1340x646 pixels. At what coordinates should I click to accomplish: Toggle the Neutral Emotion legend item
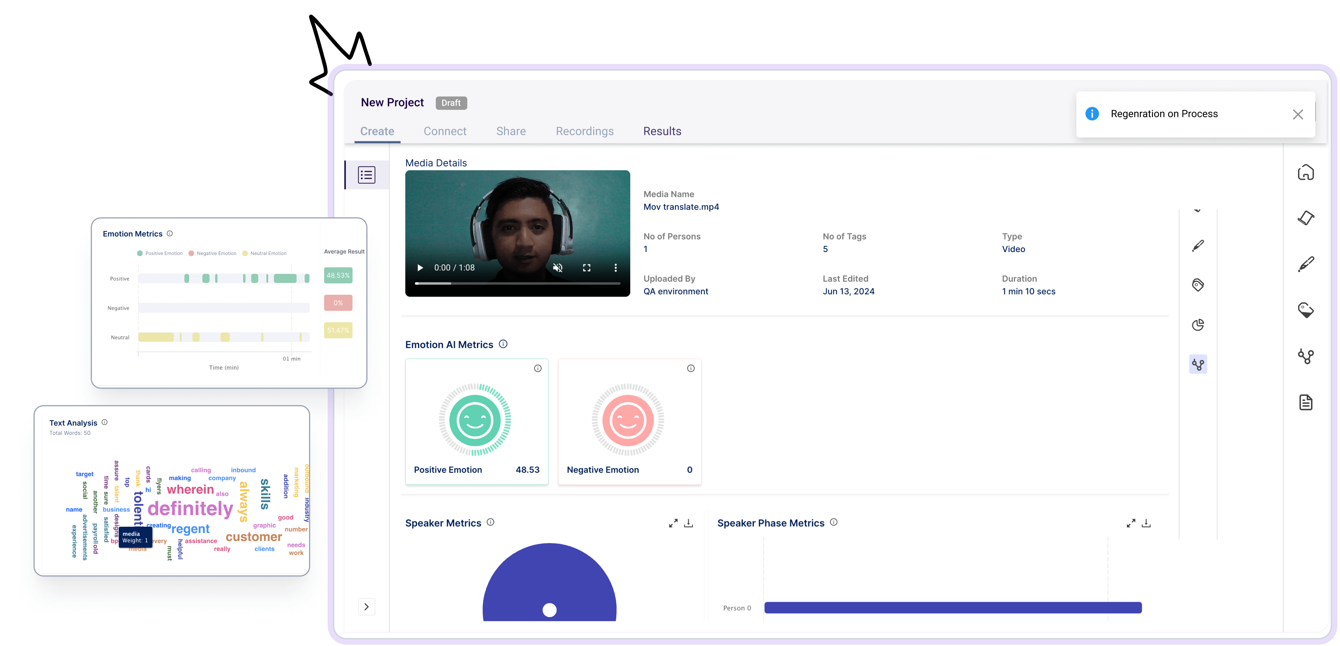[x=264, y=253]
